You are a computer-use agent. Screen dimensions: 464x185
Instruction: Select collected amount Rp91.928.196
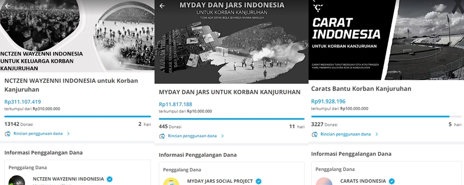328,101
